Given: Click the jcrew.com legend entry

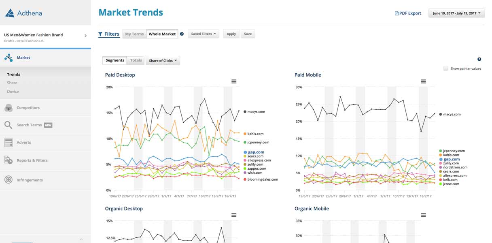Looking at the screenshot, I should coord(449,184).
